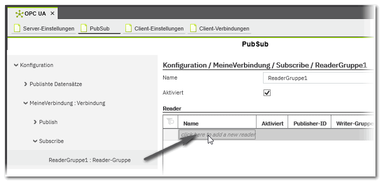This screenshot has height=182, width=381.
Task: Click the filter icon in Reader table
Action: point(171,121)
